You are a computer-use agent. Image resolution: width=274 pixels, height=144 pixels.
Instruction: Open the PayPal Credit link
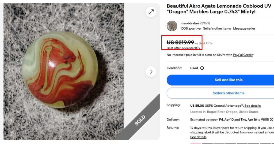(243, 55)
